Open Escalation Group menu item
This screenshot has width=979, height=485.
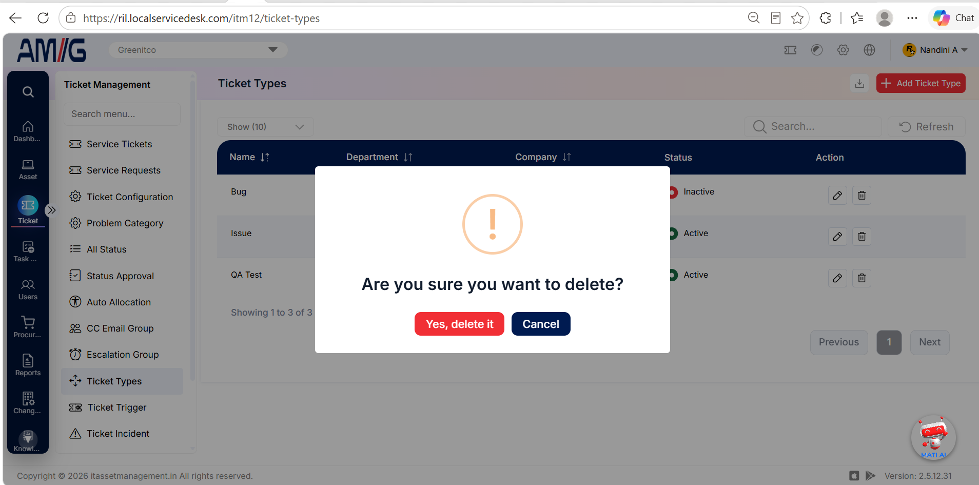pyautogui.click(x=122, y=355)
